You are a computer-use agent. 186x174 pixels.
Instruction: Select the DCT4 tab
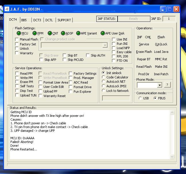coord(14,20)
